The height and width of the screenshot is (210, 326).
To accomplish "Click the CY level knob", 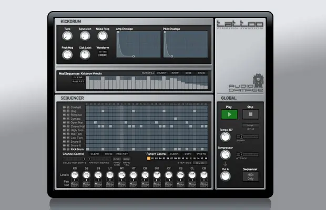I will click(x=169, y=175).
